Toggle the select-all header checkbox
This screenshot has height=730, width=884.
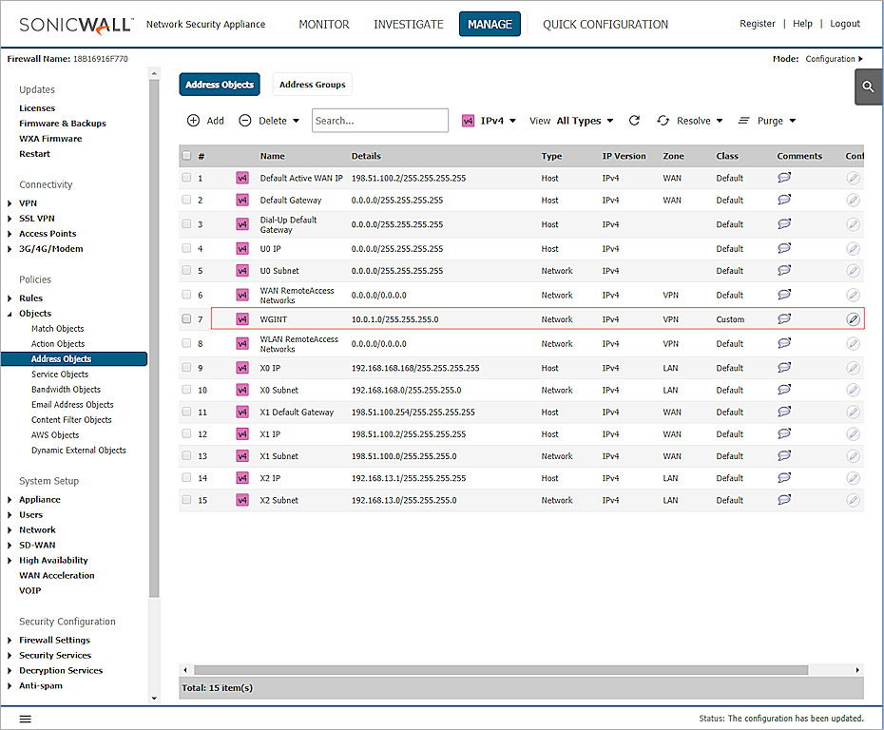coord(187,156)
